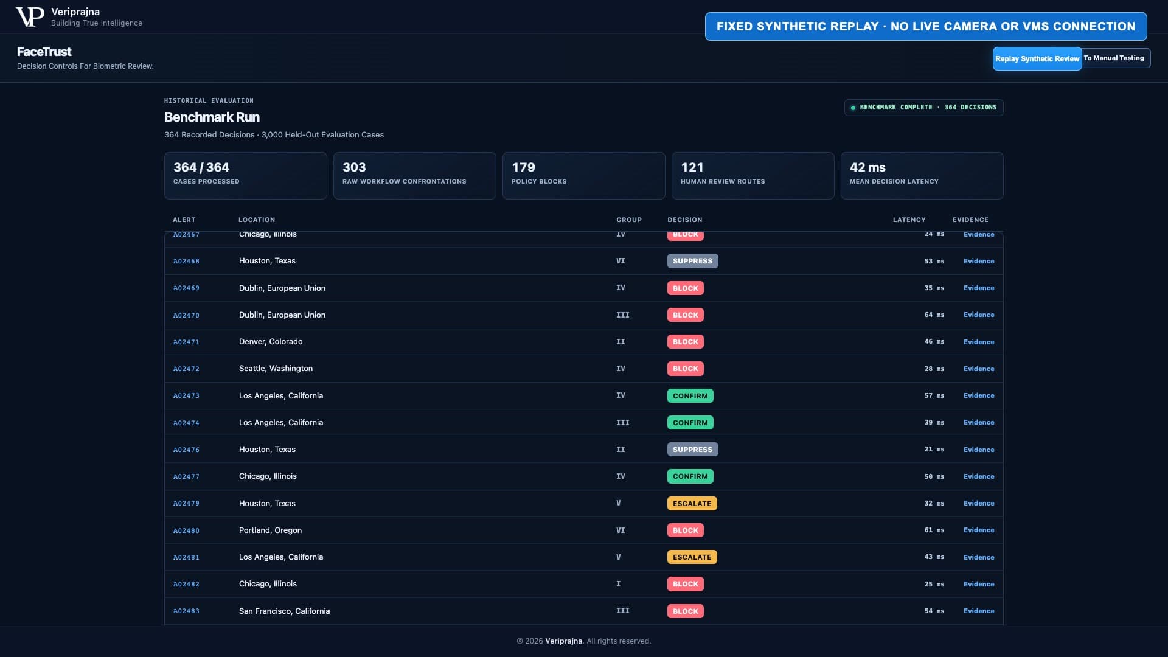Select alert ID A02473
This screenshot has width=1168, height=657.
pos(186,395)
